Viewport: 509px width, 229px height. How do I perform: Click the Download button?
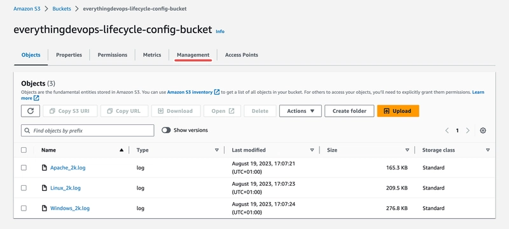click(176, 111)
